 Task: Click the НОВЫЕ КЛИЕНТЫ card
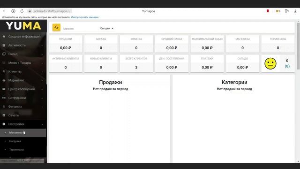point(101,63)
